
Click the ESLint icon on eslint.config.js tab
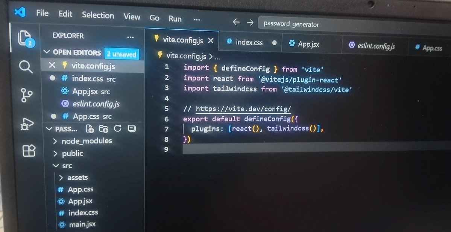[351, 45]
